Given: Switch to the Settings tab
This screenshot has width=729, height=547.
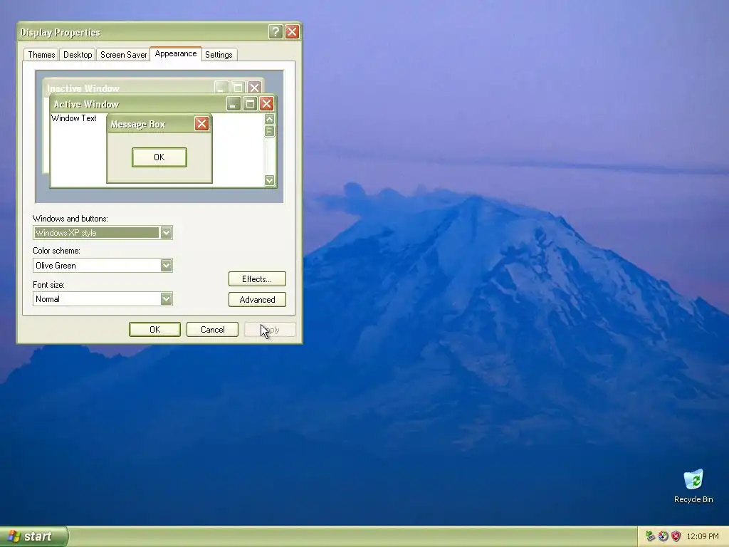Looking at the screenshot, I should pos(219,54).
